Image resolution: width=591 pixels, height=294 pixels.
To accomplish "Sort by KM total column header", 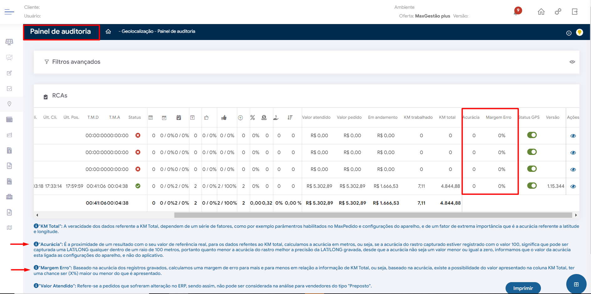I will pos(447,117).
